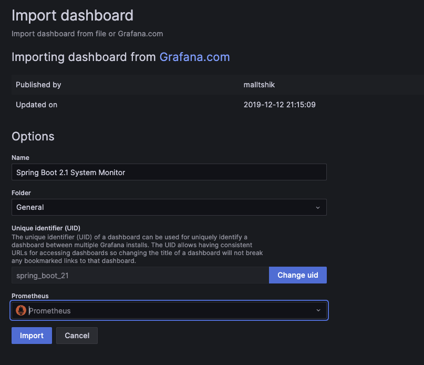Viewport: 424px width, 365px height.
Task: Select the publisher name malltshik
Action: point(259,85)
